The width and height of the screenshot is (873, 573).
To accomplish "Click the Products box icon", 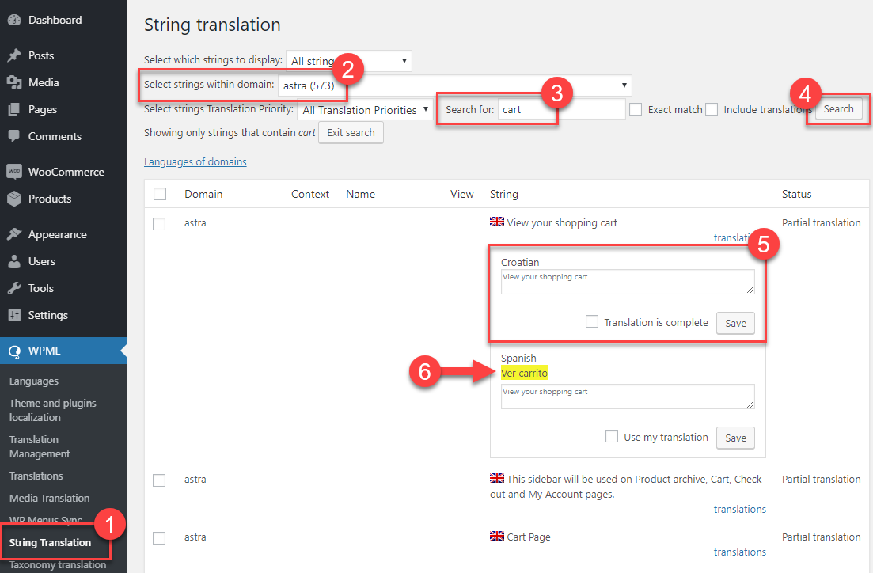I will tap(14, 198).
